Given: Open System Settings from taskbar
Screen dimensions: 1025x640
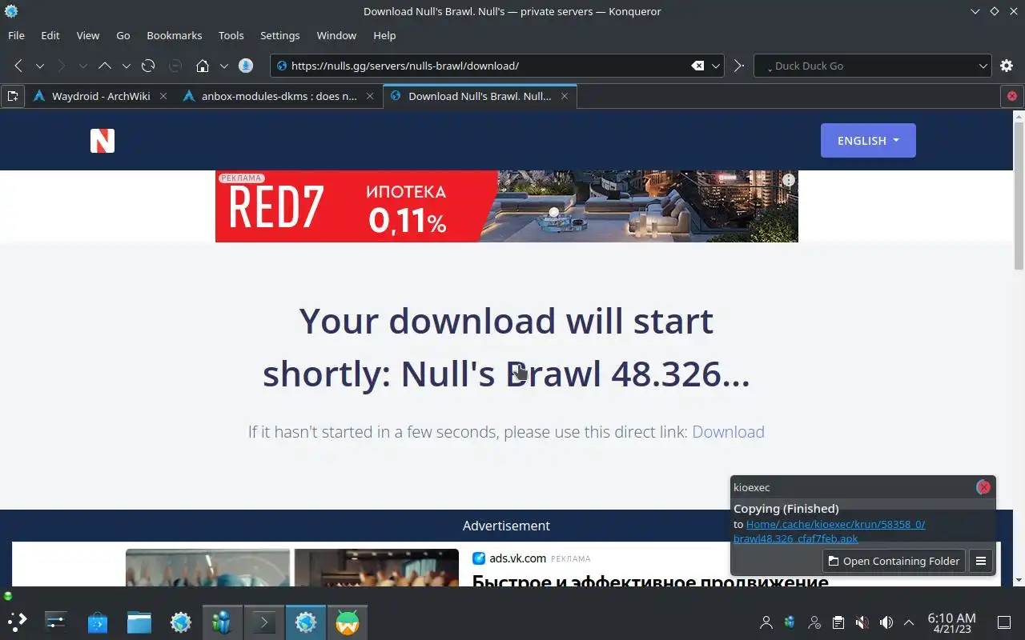Looking at the screenshot, I should [56, 622].
